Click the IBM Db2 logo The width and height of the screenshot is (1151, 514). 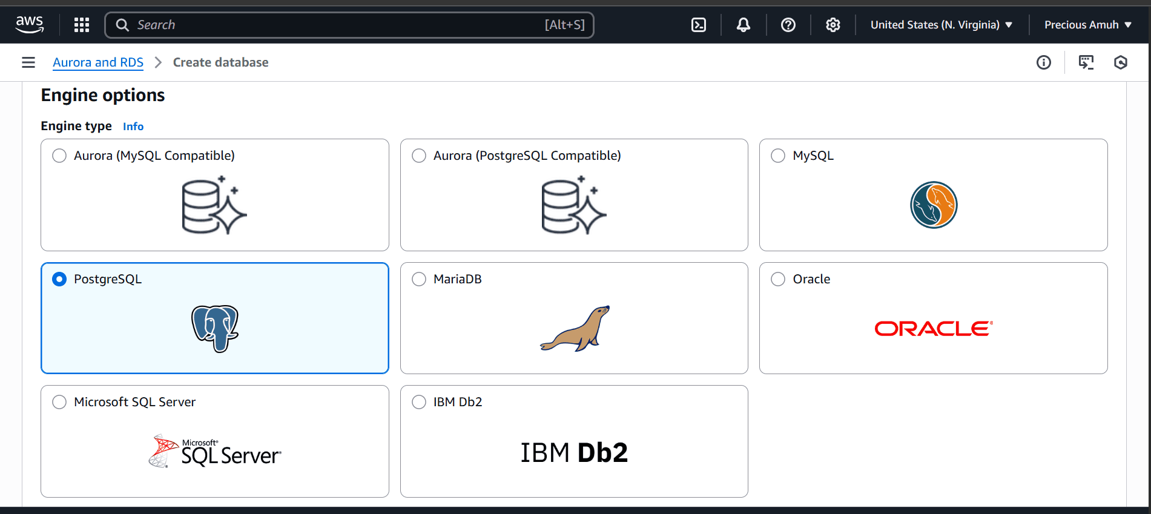tap(574, 452)
